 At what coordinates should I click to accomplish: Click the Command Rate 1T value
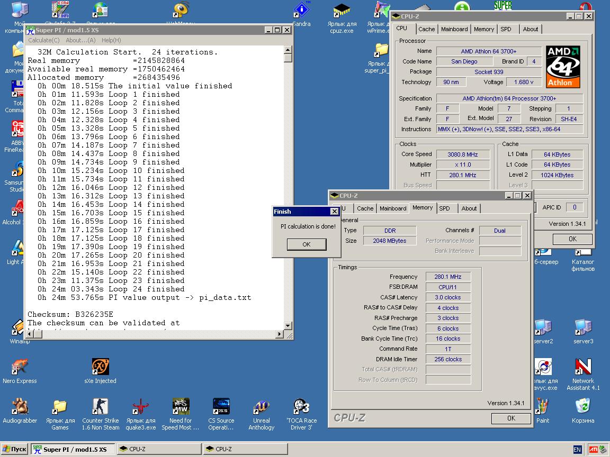(x=448, y=349)
